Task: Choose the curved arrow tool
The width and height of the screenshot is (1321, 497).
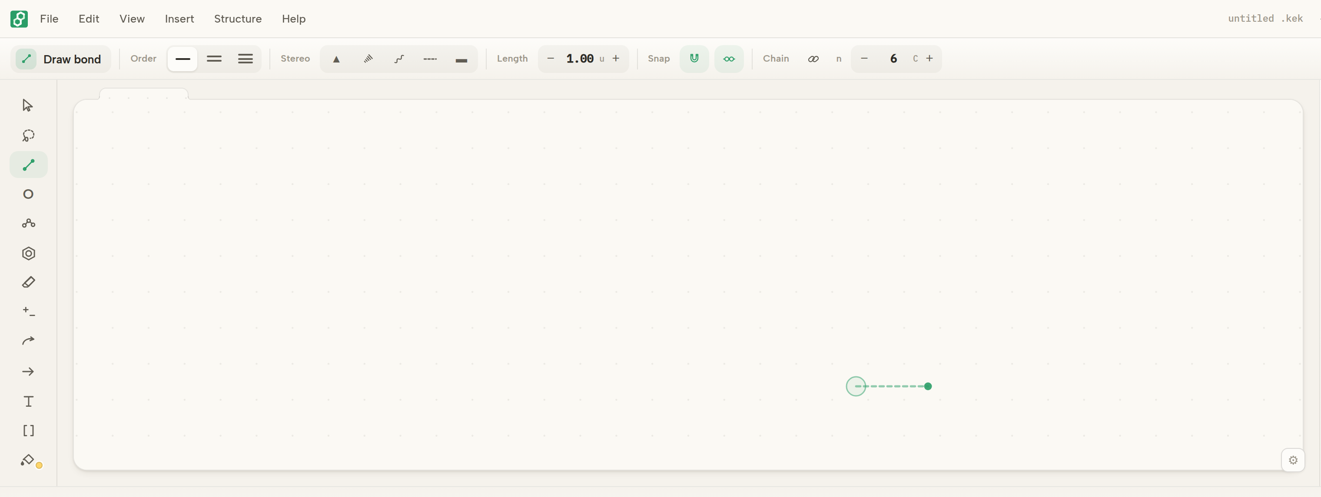Action: pyautogui.click(x=28, y=341)
